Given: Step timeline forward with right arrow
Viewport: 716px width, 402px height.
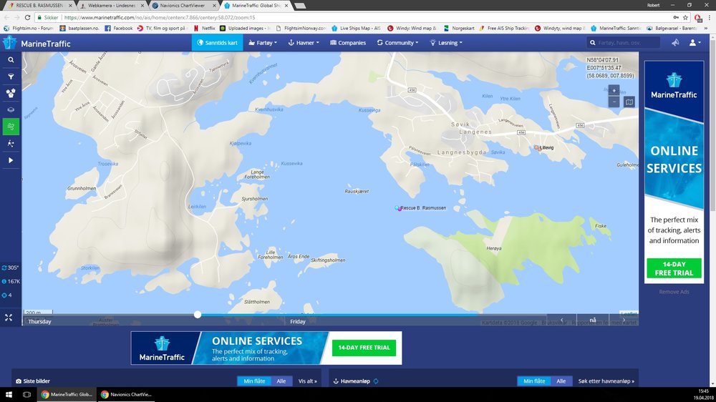Looking at the screenshot, I should click(624, 320).
